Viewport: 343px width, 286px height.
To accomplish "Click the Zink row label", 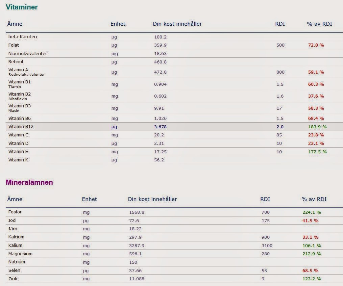I will (13, 279).
